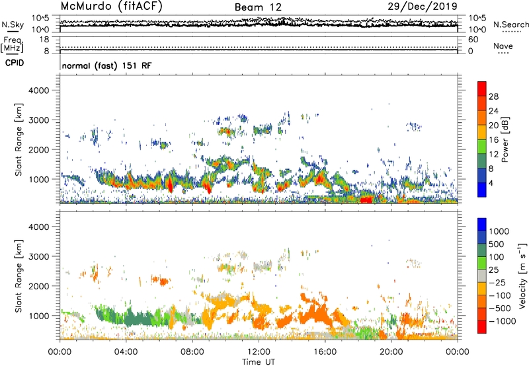The width and height of the screenshot is (529, 366).
Task: Click the 'McMurdo (fitACF)' title text
Action: (111, 7)
